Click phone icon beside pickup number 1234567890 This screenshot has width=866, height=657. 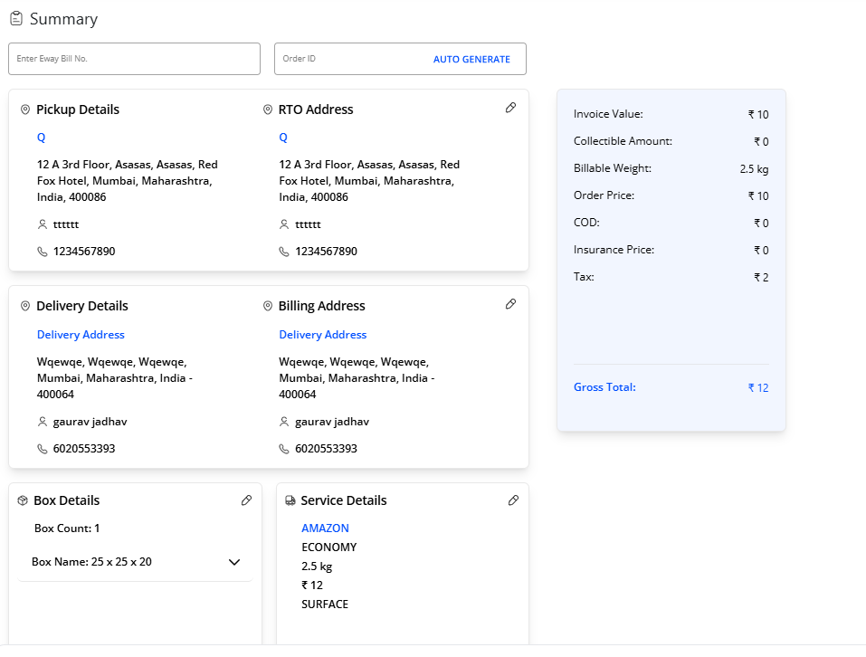tap(42, 252)
